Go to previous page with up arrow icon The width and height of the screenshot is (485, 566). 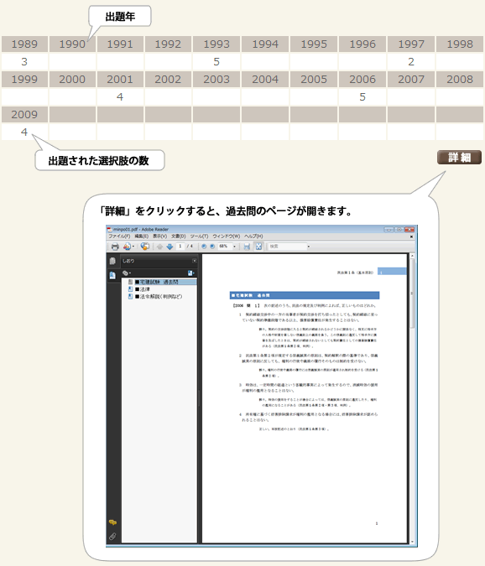159,247
